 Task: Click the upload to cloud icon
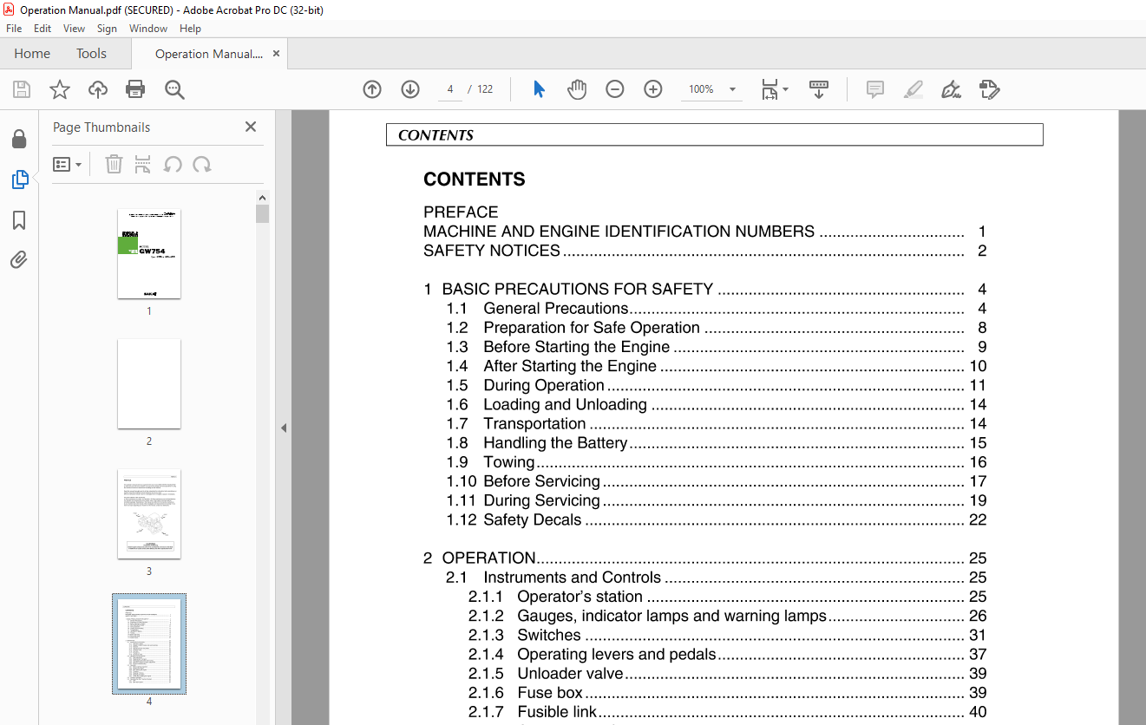tap(98, 89)
